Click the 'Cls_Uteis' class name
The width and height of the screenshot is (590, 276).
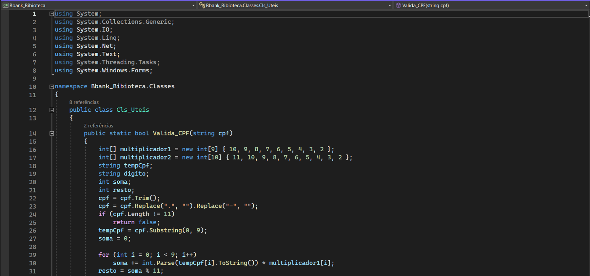133,110
